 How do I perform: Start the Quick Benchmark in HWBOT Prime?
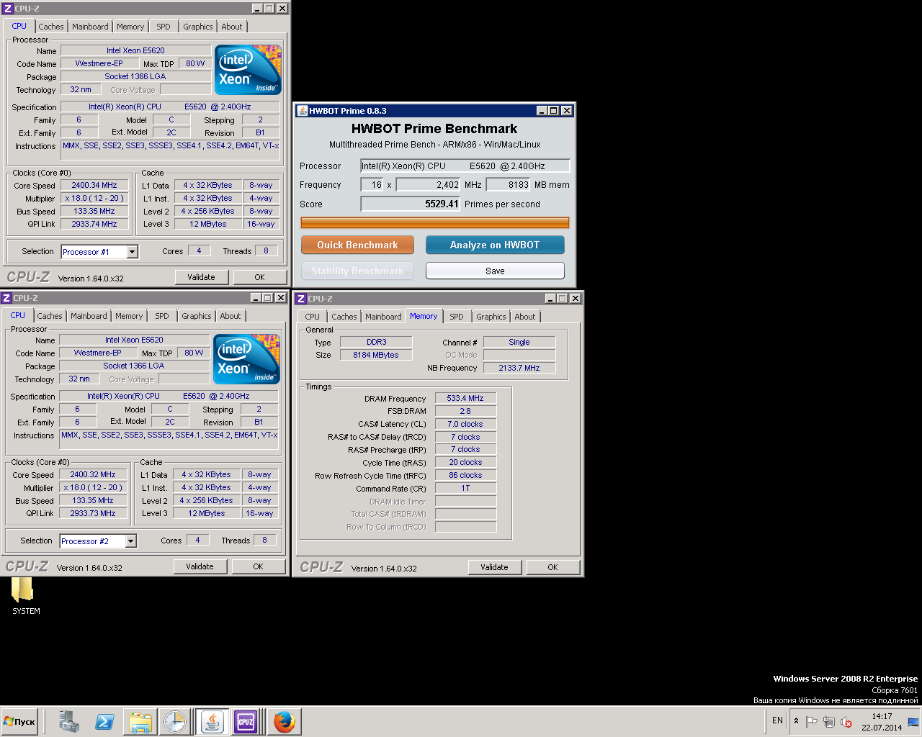click(x=357, y=245)
